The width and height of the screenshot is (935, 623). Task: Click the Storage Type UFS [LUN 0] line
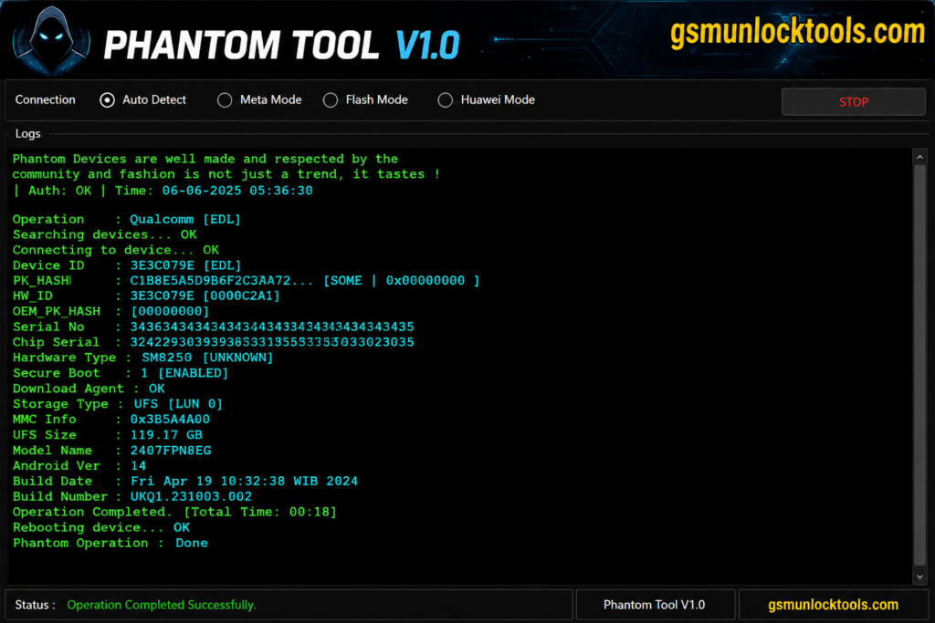pyautogui.click(x=118, y=404)
